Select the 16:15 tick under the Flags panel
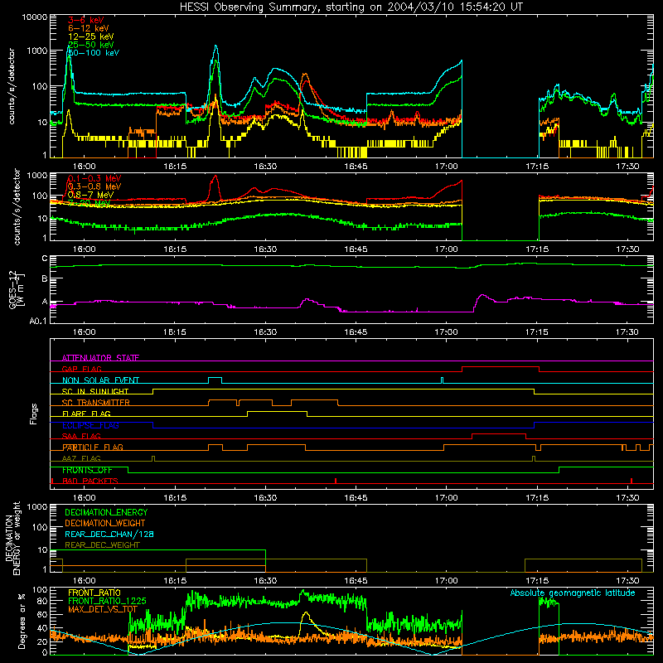663x663 pixels. (175, 498)
